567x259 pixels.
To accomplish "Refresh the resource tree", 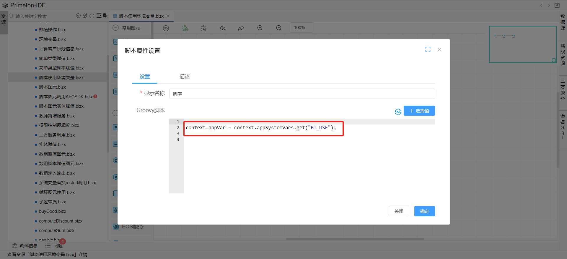I will 92,16.
